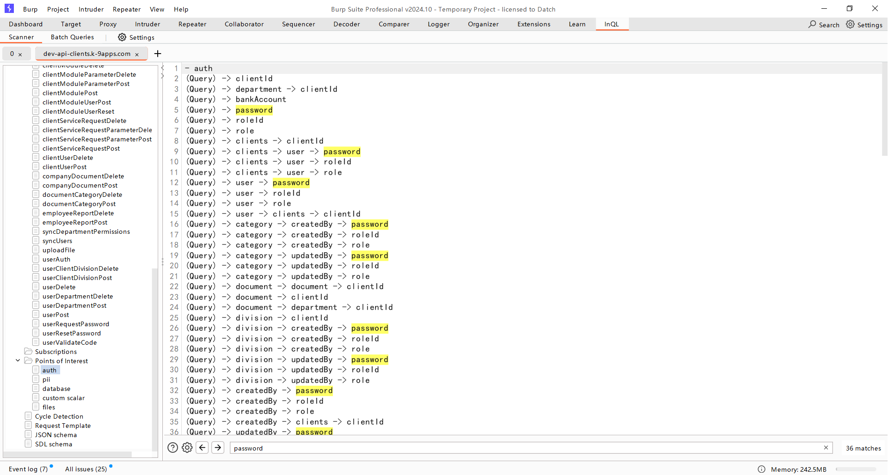This screenshot has height=475, width=888.
Task: Clear the password search text
Action: (826, 448)
